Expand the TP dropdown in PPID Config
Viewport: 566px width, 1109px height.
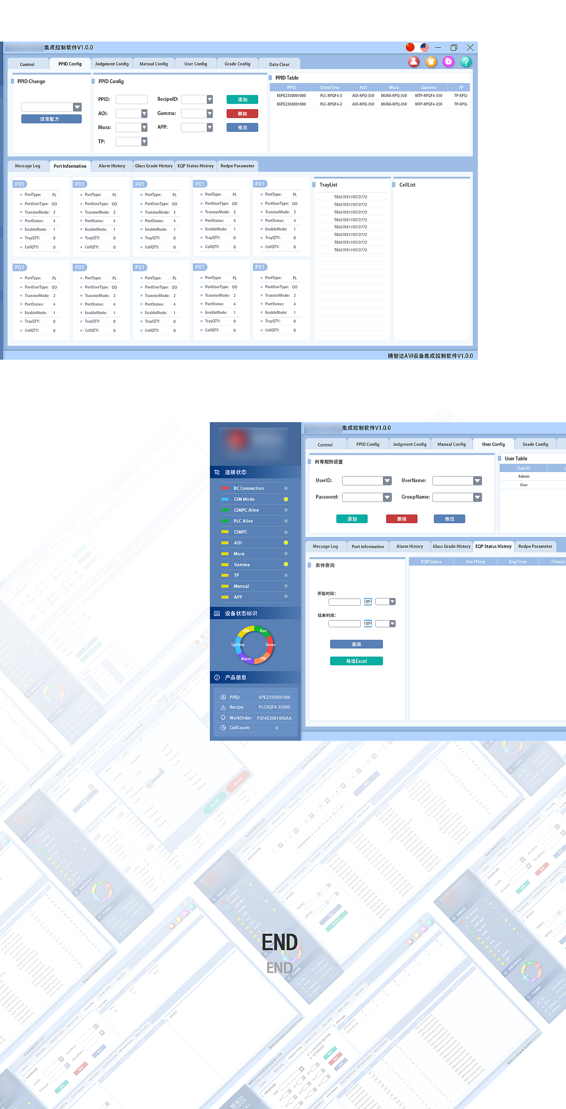tap(144, 142)
